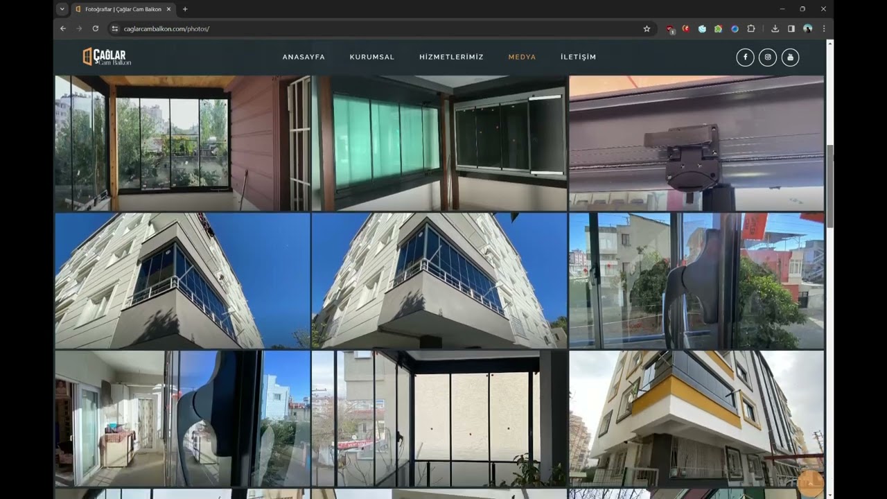
Task: Go to ANASAYFA page
Action: 304,57
